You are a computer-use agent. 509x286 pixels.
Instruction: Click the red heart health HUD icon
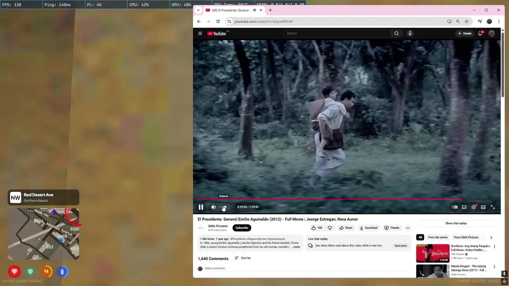14,272
